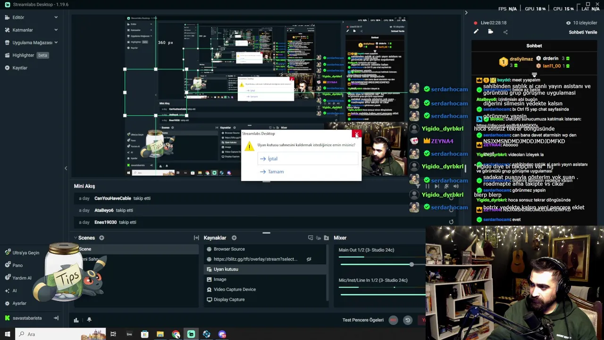Image resolution: width=604 pixels, height=340 pixels.
Task: Open the performance stats icon in the bottom bar
Action: coord(76,320)
